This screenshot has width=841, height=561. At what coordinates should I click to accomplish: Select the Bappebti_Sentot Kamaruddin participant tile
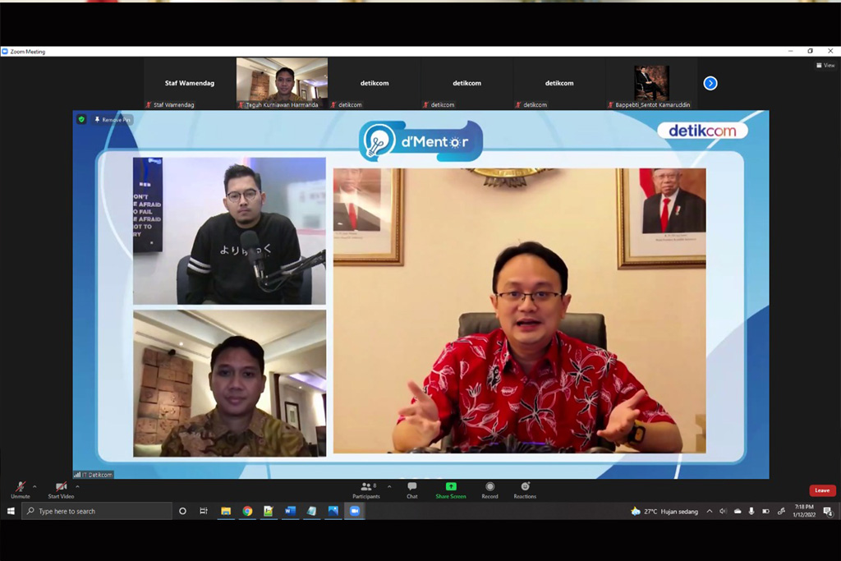(651, 83)
